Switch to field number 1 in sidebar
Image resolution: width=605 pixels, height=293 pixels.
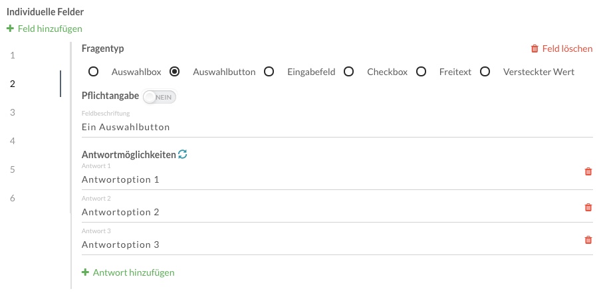coord(13,56)
